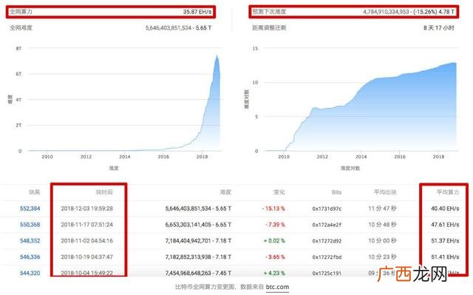The image size is (473, 295).
Task: Click the 全网算力 label
Action: click(x=21, y=12)
